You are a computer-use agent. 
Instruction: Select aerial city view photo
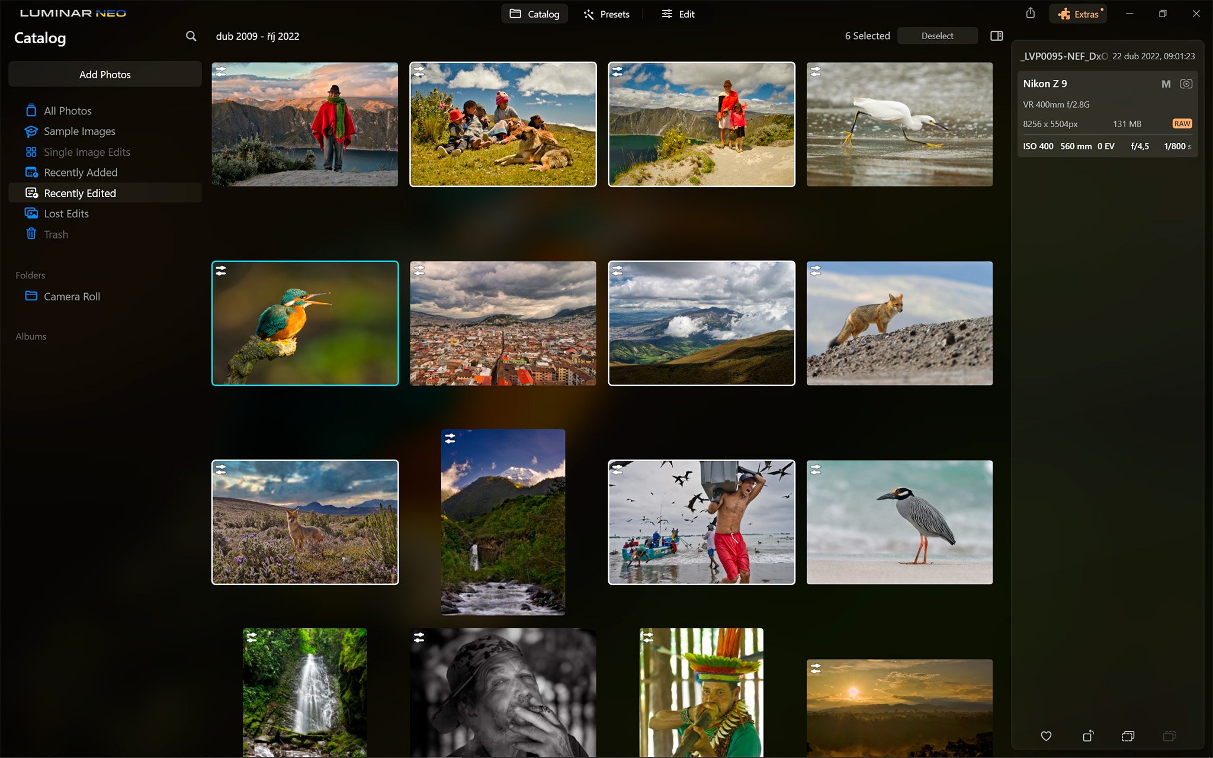coord(503,323)
